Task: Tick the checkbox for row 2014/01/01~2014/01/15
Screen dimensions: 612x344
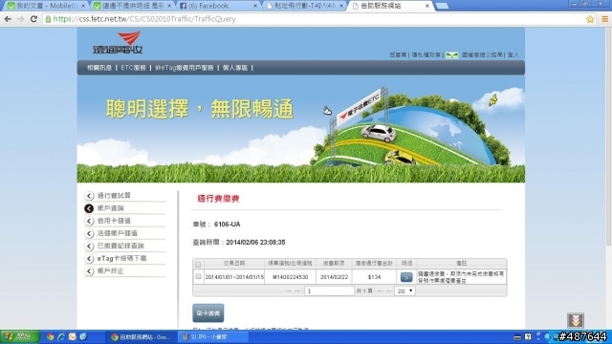Action: tap(198, 276)
